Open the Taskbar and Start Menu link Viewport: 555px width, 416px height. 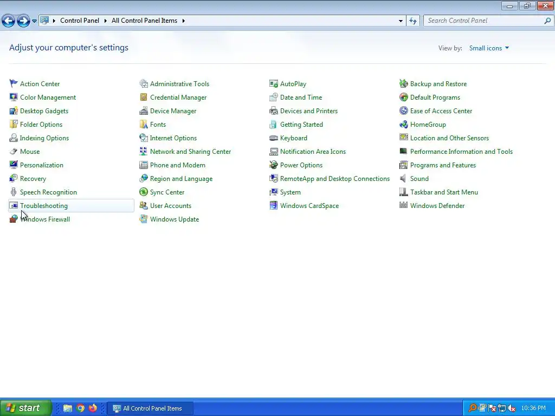click(444, 192)
